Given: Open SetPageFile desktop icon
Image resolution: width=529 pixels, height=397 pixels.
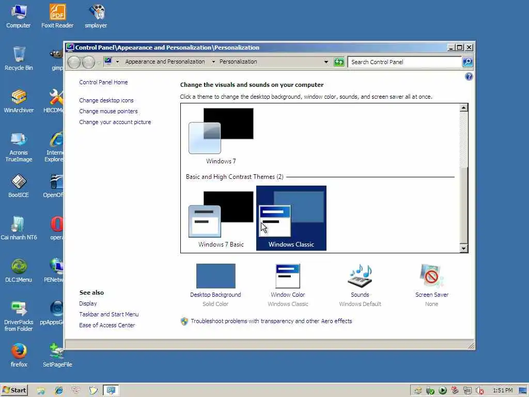Looking at the screenshot, I should pos(57,356).
